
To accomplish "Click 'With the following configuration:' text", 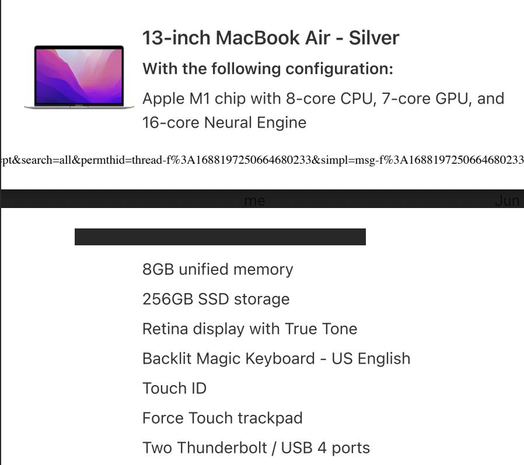I will (x=268, y=69).
